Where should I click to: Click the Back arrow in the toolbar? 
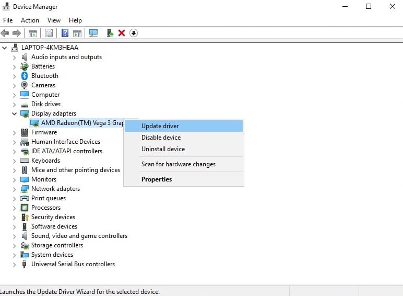[x=5, y=33]
